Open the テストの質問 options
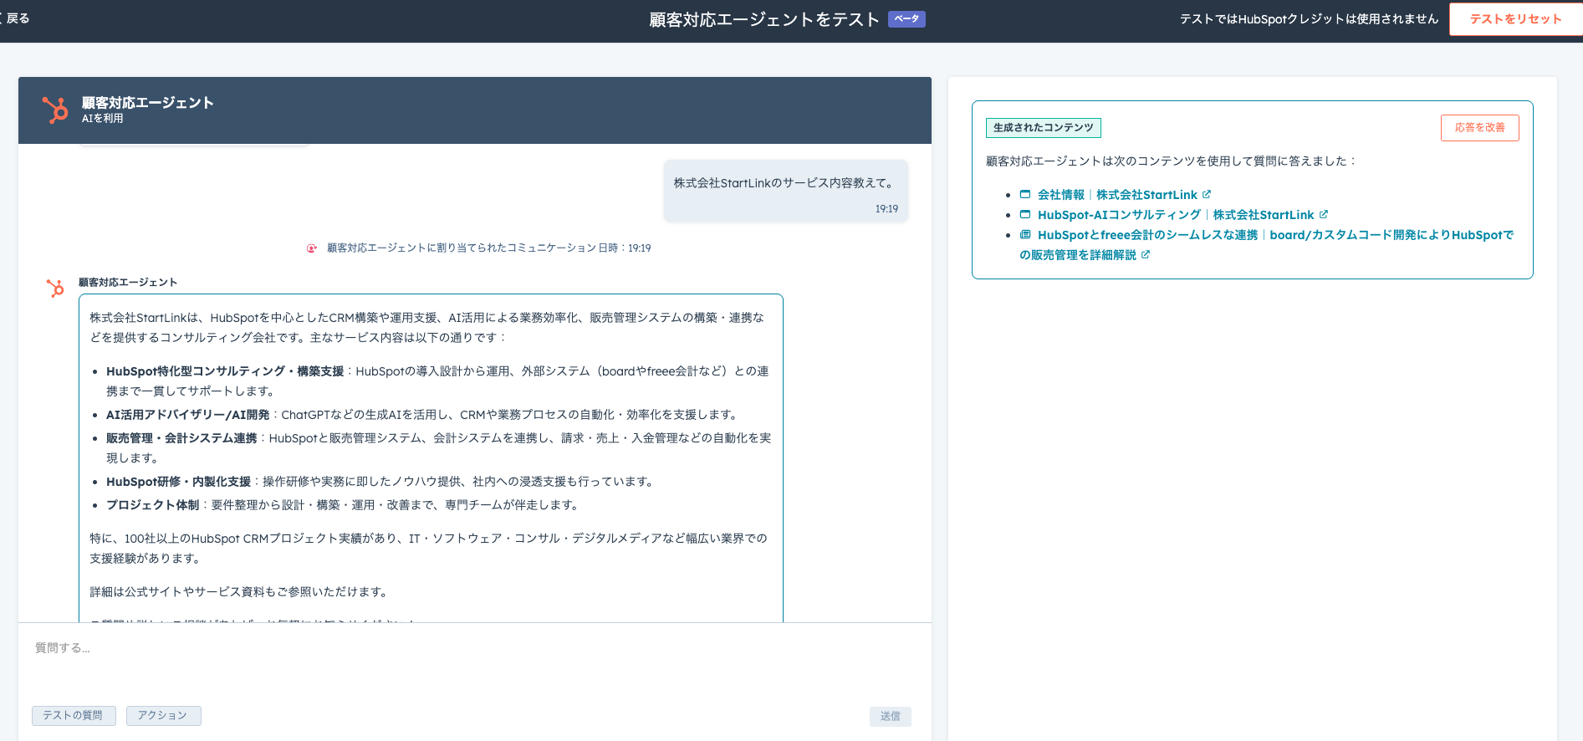The image size is (1583, 741). tap(74, 716)
